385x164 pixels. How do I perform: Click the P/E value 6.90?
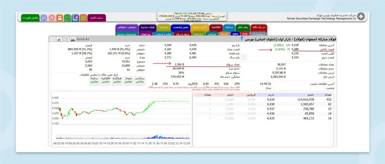[206, 84]
